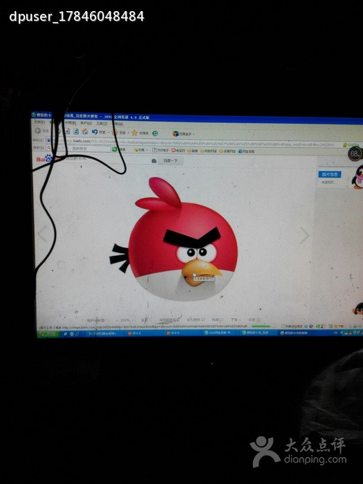The width and height of the screenshot is (363, 484).
Task: Click the green Start button on taskbar
Action: [x=48, y=334]
